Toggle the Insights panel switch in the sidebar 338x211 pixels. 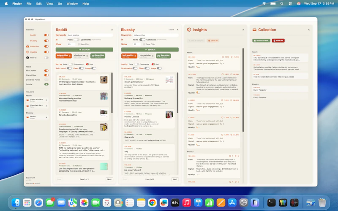(x=46, y=52)
